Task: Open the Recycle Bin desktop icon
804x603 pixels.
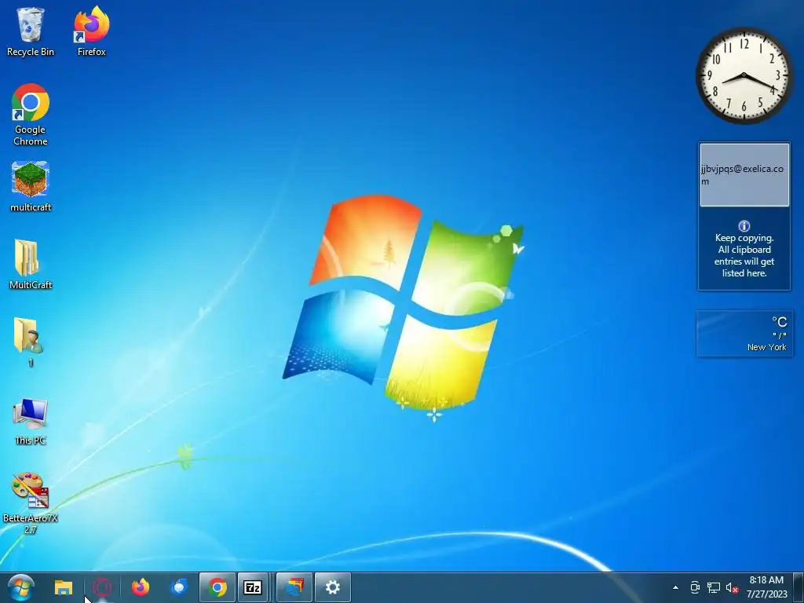Action: click(31, 31)
